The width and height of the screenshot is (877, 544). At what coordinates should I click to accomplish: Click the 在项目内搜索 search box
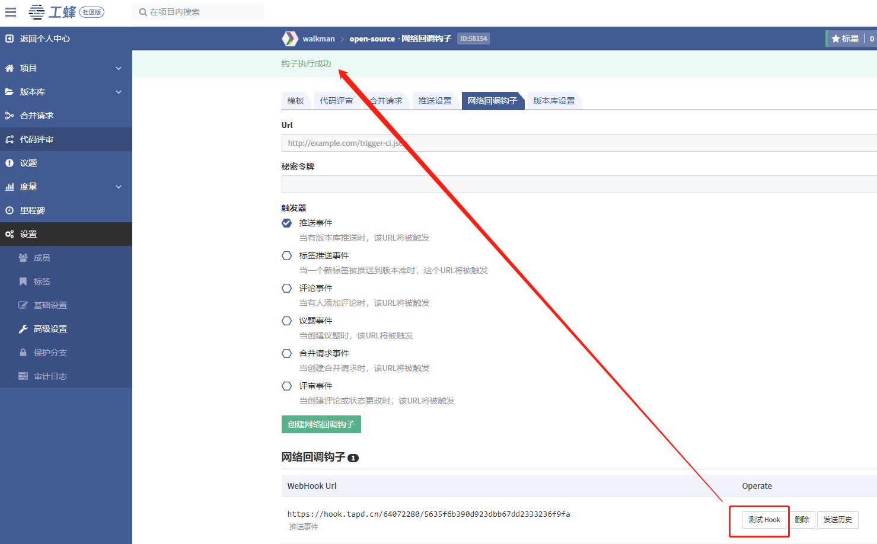tap(199, 12)
